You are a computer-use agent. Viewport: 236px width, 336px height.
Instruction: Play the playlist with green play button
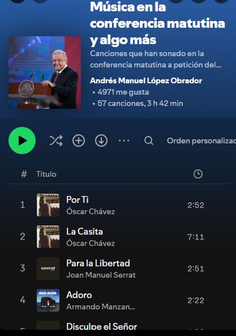pyautogui.click(x=22, y=141)
